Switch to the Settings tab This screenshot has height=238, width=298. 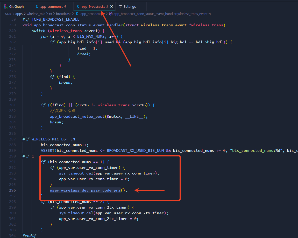127,7
